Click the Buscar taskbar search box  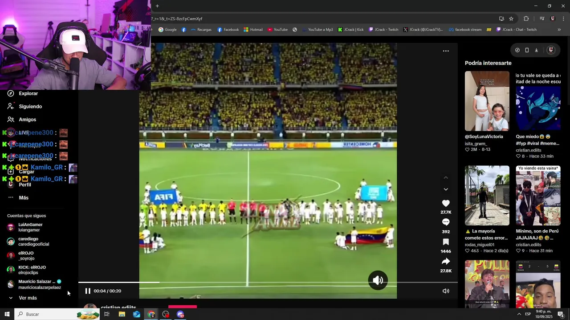(57, 314)
